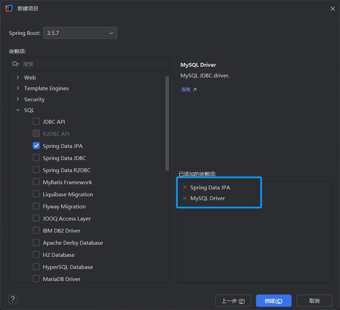Expand the Security category
Viewport: 340px width, 310px height.
[18, 99]
